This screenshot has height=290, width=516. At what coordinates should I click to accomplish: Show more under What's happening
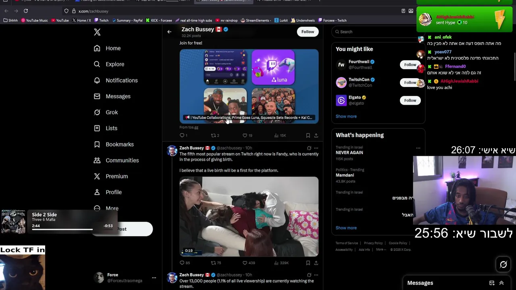[346, 228]
